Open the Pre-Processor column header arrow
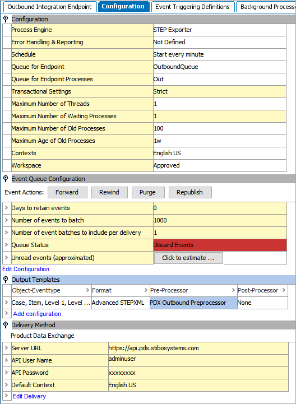Image resolution: width=296 pixels, height=404 pixels. click(233, 290)
